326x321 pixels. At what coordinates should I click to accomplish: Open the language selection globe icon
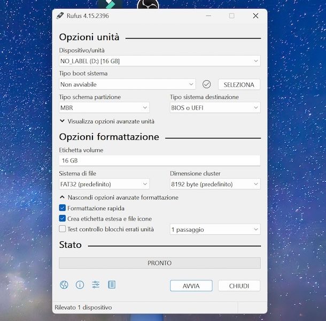pyautogui.click(x=64, y=285)
